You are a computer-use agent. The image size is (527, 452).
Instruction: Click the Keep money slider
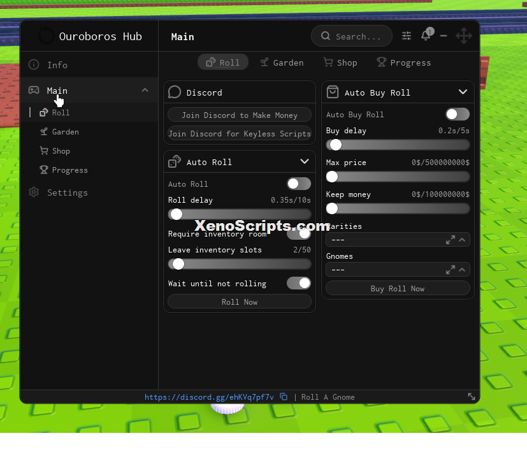[x=398, y=208]
